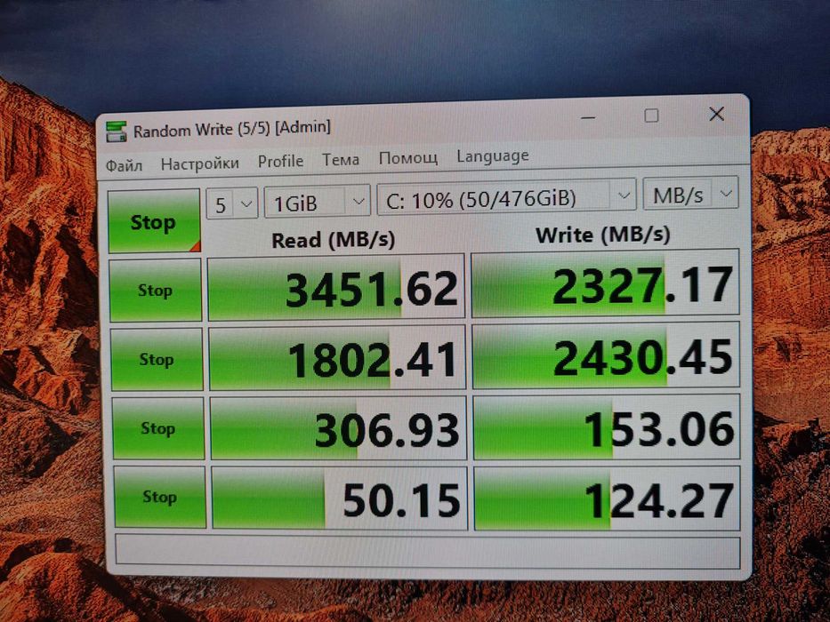Image resolution: width=830 pixels, height=622 pixels.
Task: Stop the test in the 306.93 row
Action: [x=158, y=428]
